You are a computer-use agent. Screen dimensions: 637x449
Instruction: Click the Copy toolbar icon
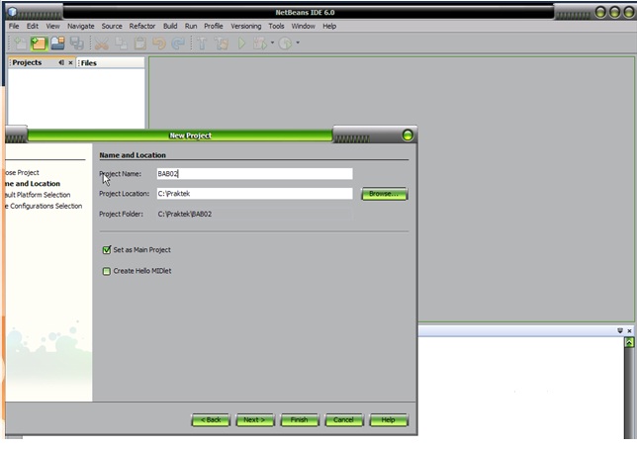coord(121,44)
